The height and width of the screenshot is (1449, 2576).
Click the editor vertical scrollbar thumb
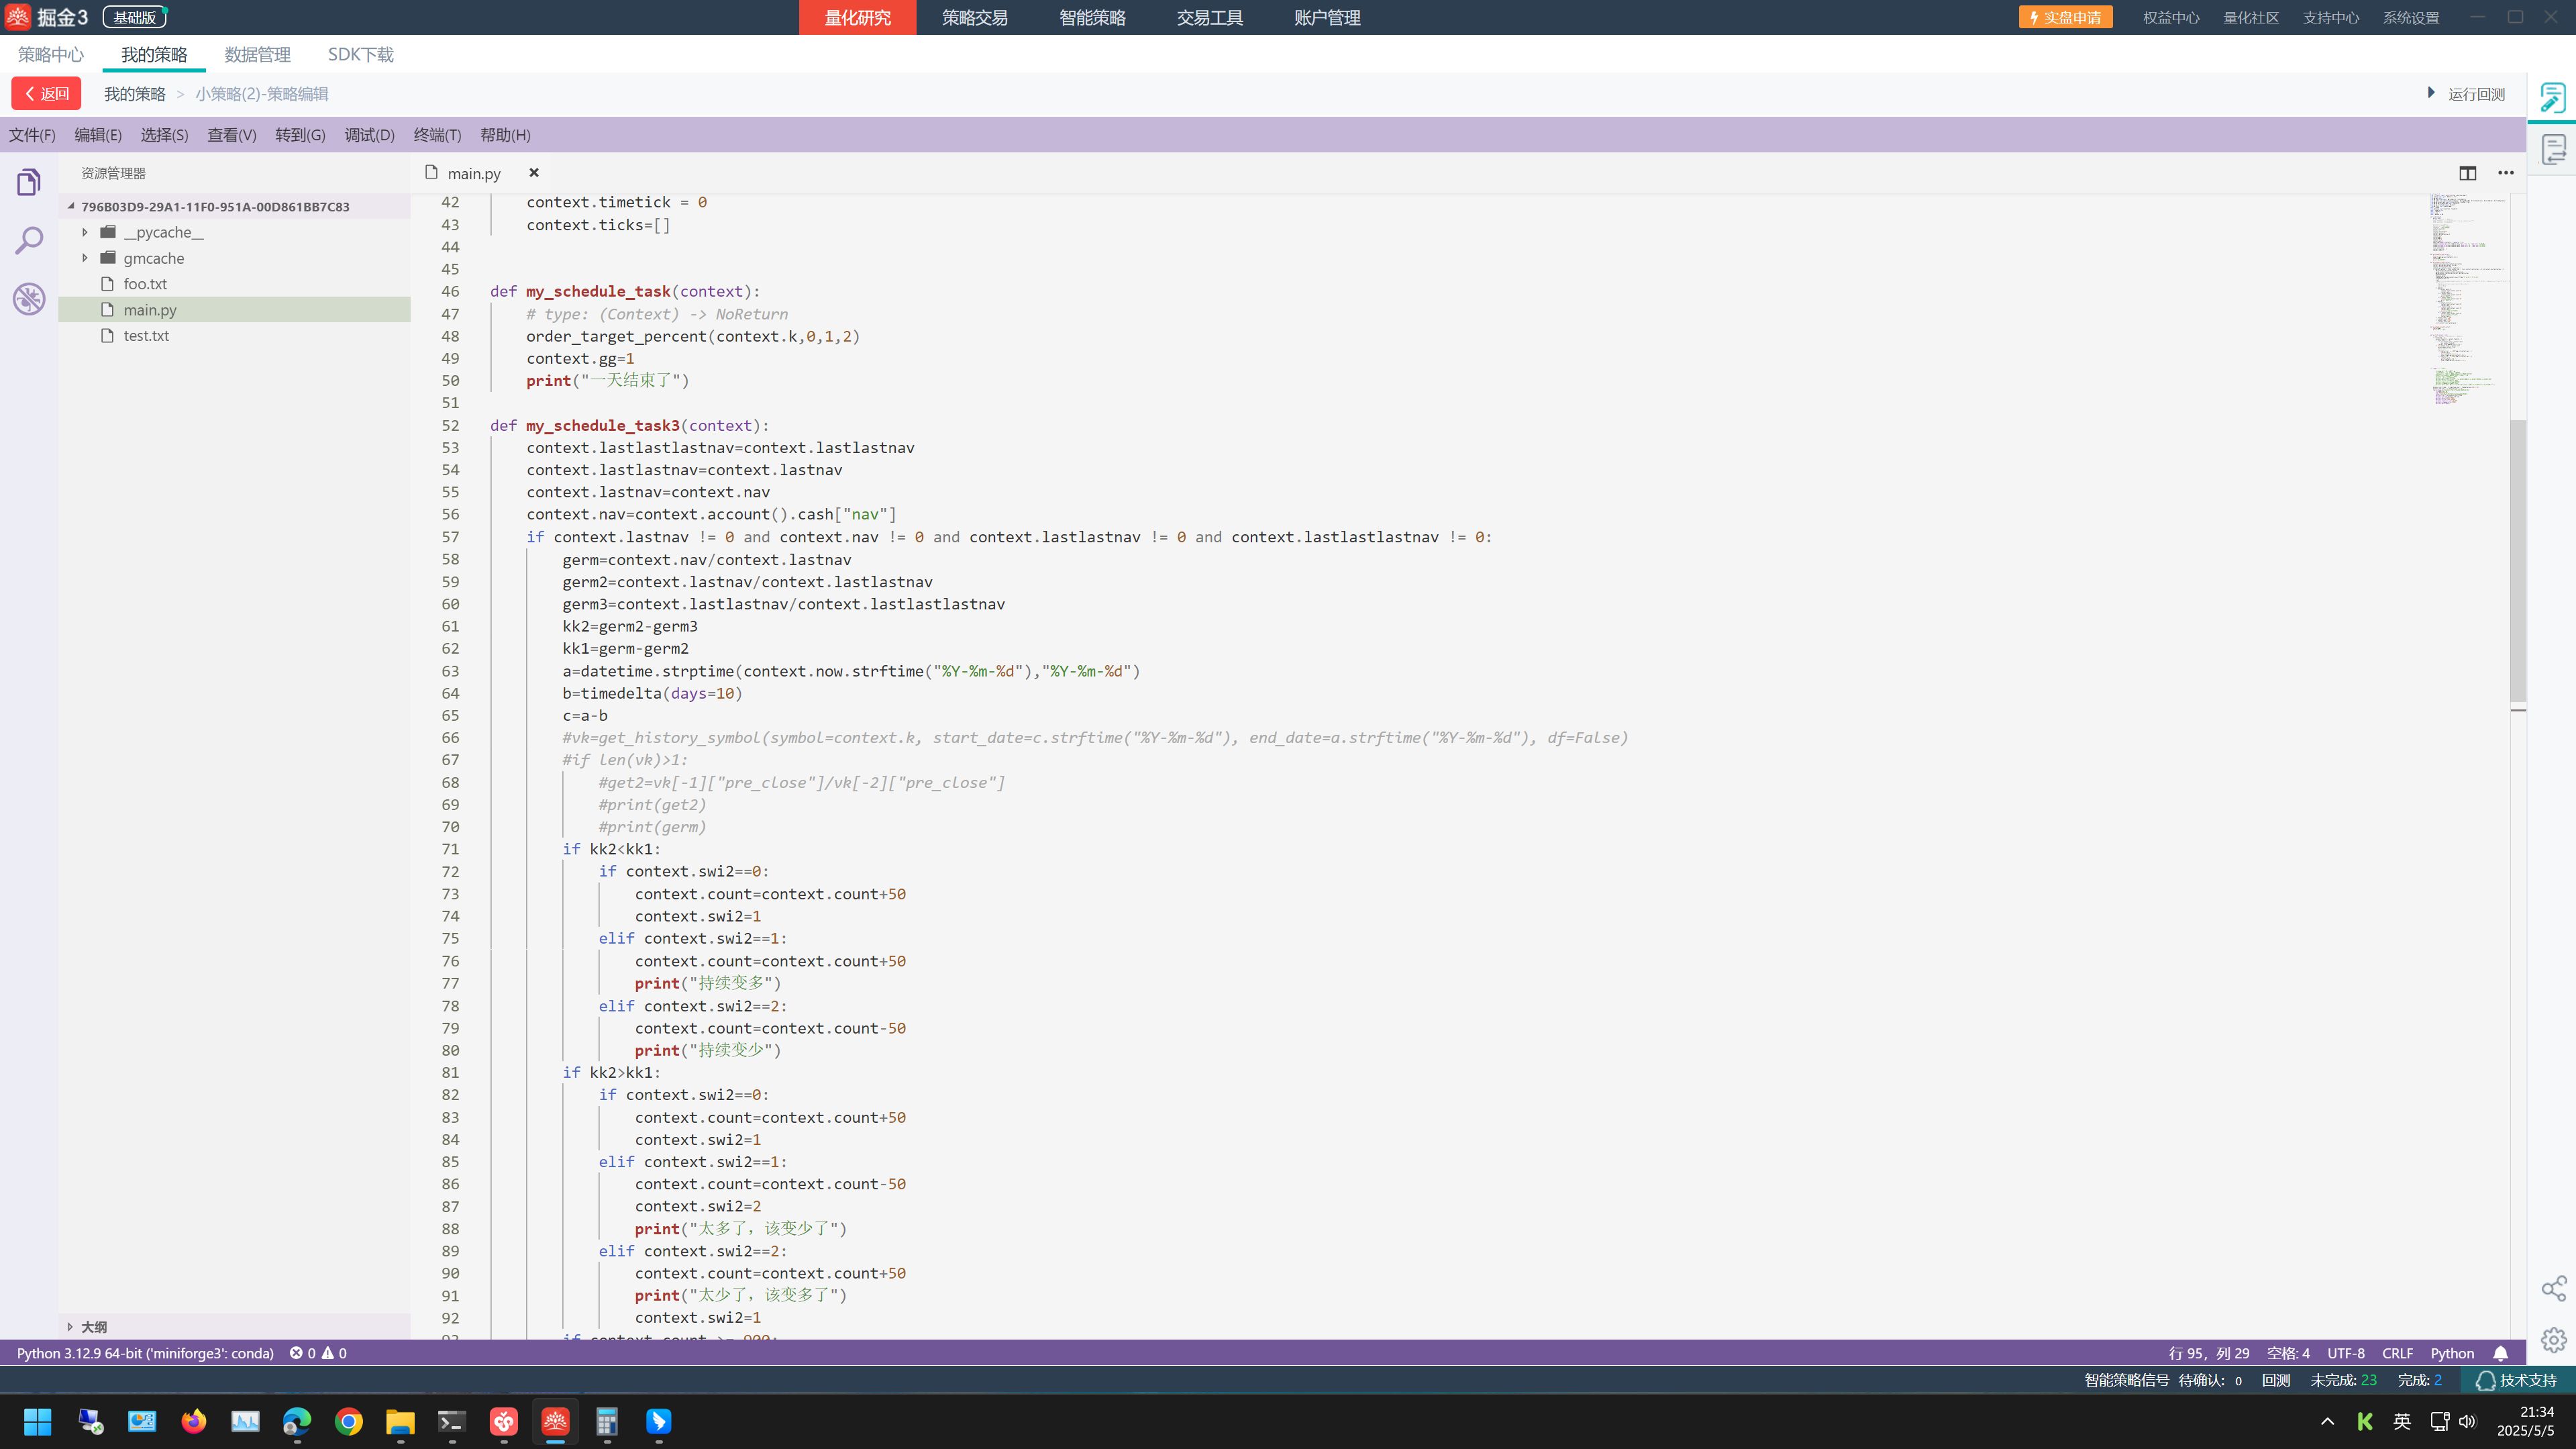pyautogui.click(x=2518, y=560)
